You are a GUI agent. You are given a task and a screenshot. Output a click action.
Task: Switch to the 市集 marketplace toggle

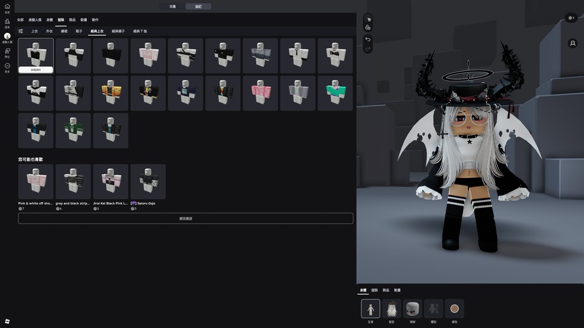pyautogui.click(x=172, y=6)
